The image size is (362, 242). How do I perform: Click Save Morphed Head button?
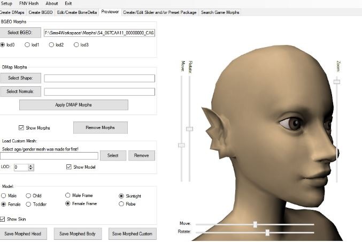point(23,233)
